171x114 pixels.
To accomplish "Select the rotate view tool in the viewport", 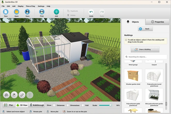I will [x=6, y=95].
